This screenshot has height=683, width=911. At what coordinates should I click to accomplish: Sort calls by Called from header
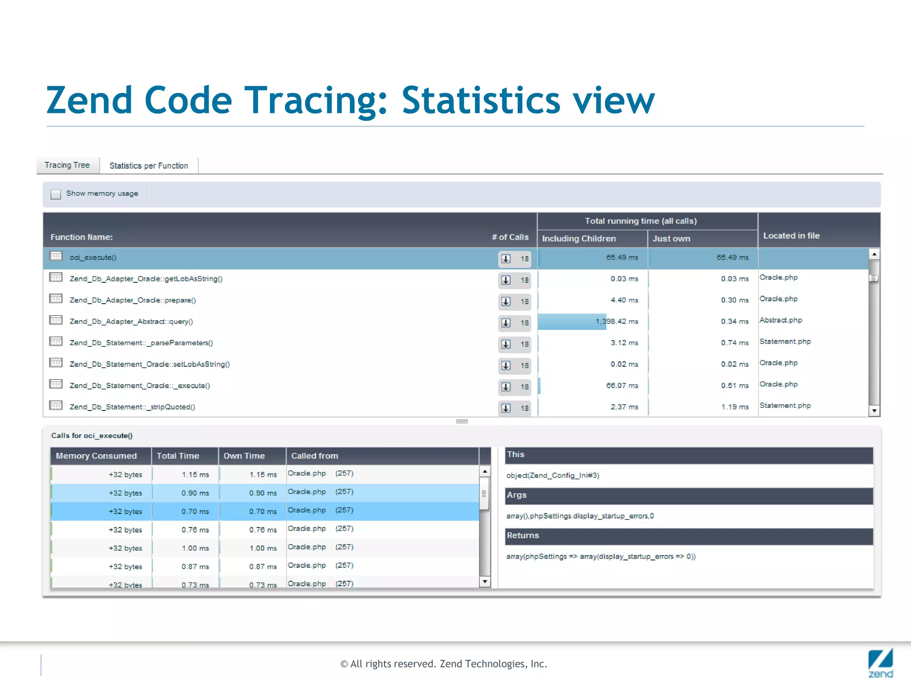(x=383, y=456)
